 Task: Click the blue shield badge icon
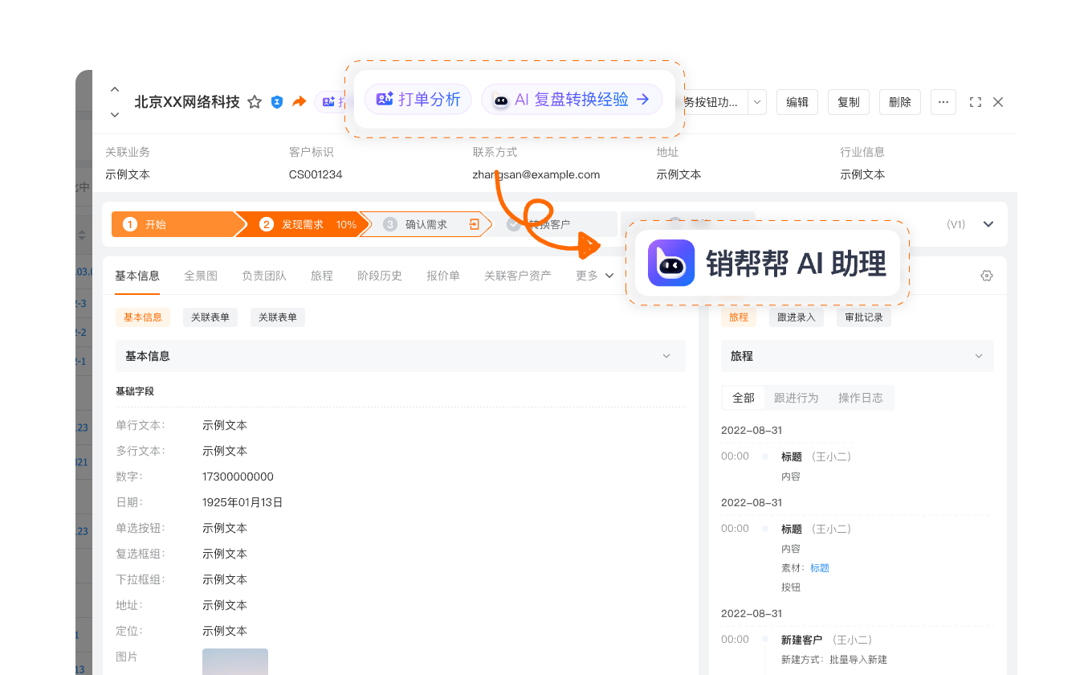pos(277,102)
